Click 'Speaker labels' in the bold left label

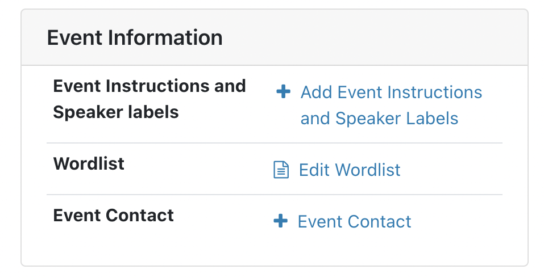[116, 112]
